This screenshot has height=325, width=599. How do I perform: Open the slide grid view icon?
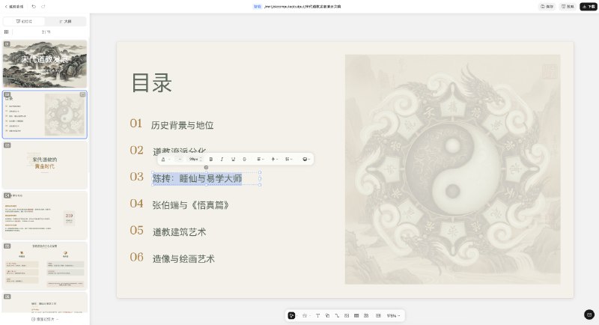[x=7, y=32]
